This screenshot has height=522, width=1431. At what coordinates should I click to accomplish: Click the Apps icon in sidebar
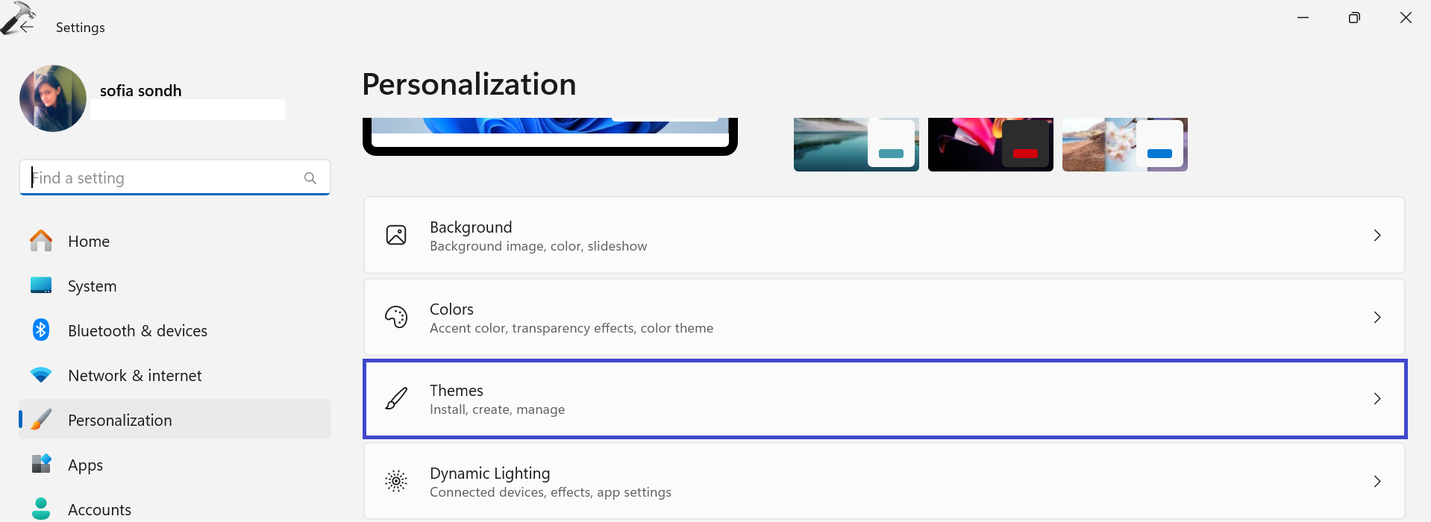41,464
